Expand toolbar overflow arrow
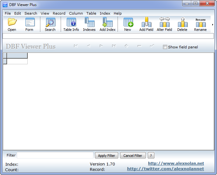The image size is (217, 175). pos(213,25)
